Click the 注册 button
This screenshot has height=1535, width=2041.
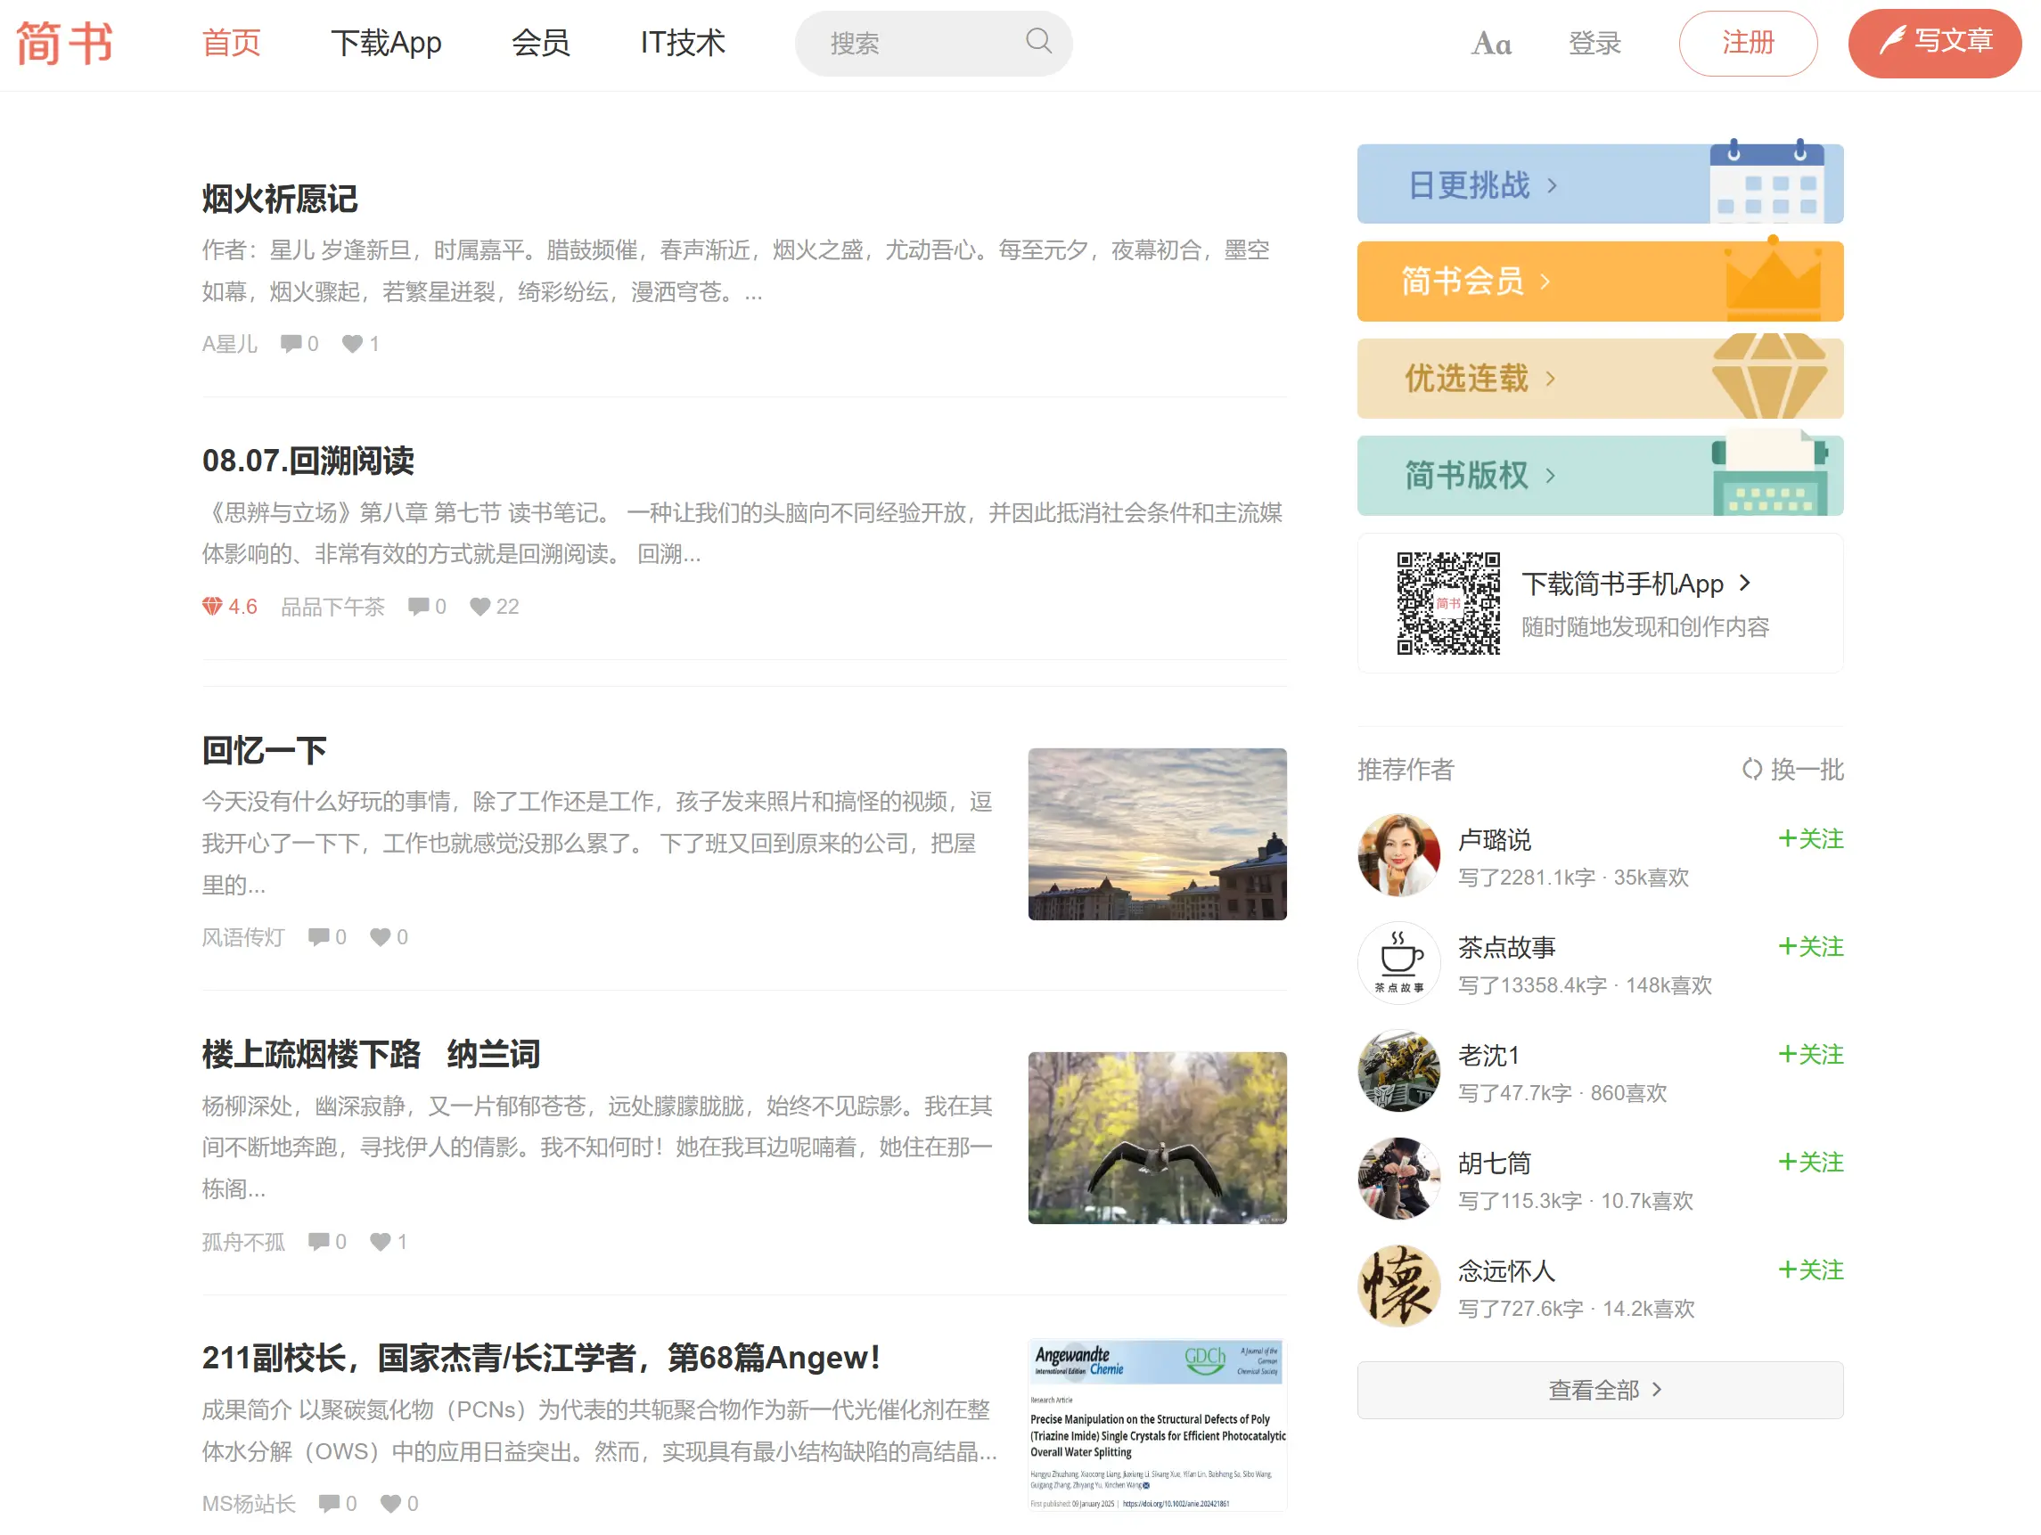click(1749, 43)
